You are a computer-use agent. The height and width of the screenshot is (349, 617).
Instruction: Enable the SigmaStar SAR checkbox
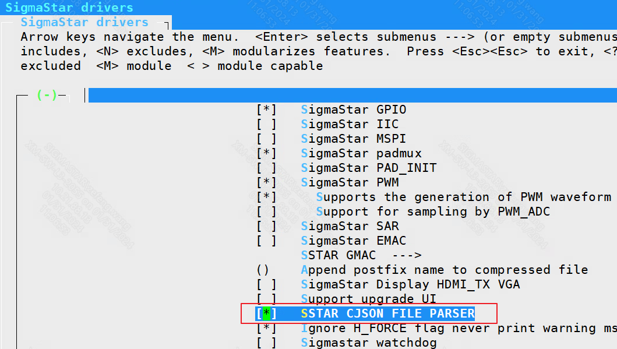tap(266, 226)
